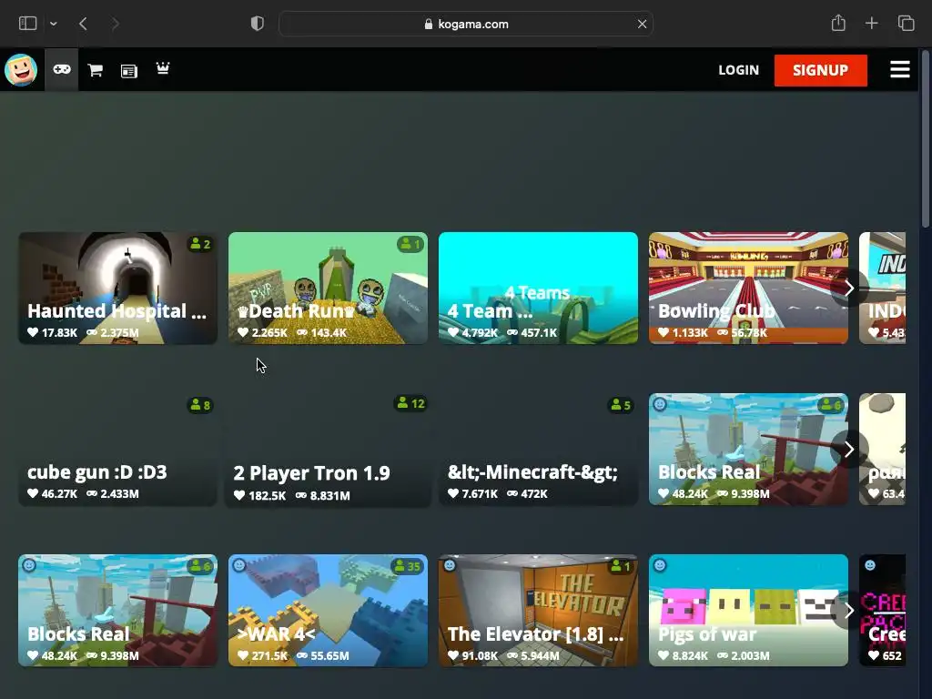
Task: Open the >WAR 4< game card
Action: coord(328,611)
